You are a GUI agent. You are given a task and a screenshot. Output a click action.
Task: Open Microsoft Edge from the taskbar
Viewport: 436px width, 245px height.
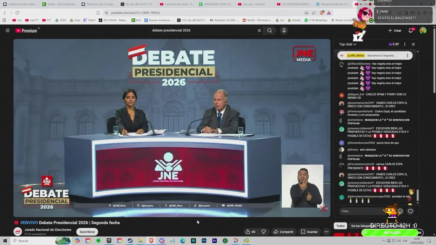coord(183,241)
